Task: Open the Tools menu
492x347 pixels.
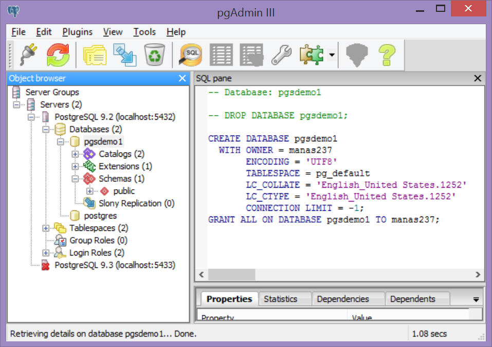Action: [144, 32]
